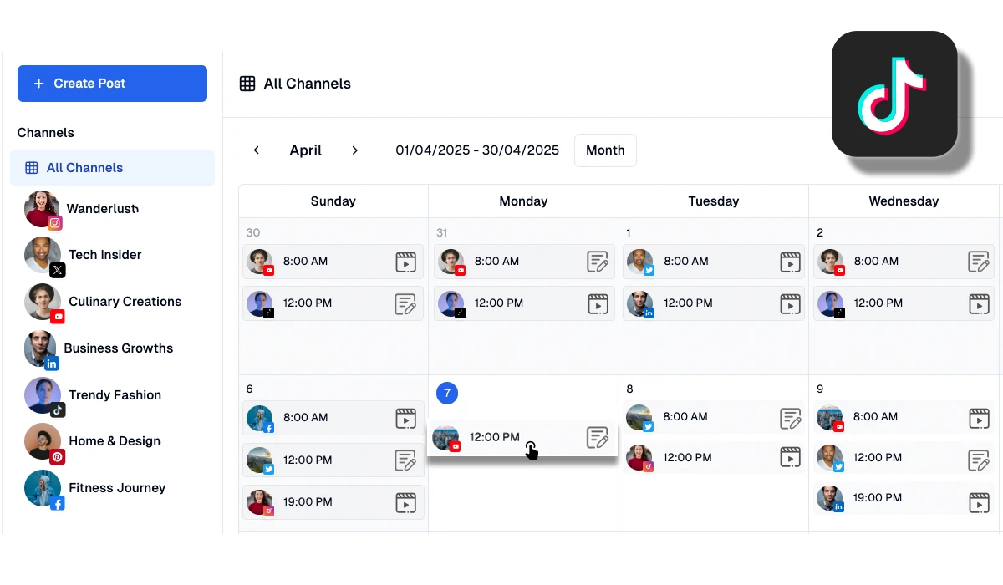
Task: Click the avatar on April 8 12:00 PM post
Action: pos(639,457)
